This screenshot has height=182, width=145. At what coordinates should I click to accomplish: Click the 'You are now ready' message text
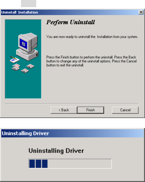coord(92,37)
